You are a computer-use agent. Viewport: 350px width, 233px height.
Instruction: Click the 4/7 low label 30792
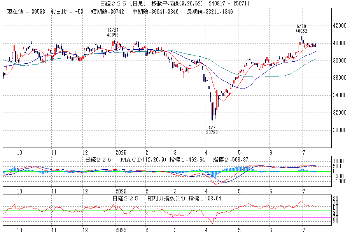212,132
